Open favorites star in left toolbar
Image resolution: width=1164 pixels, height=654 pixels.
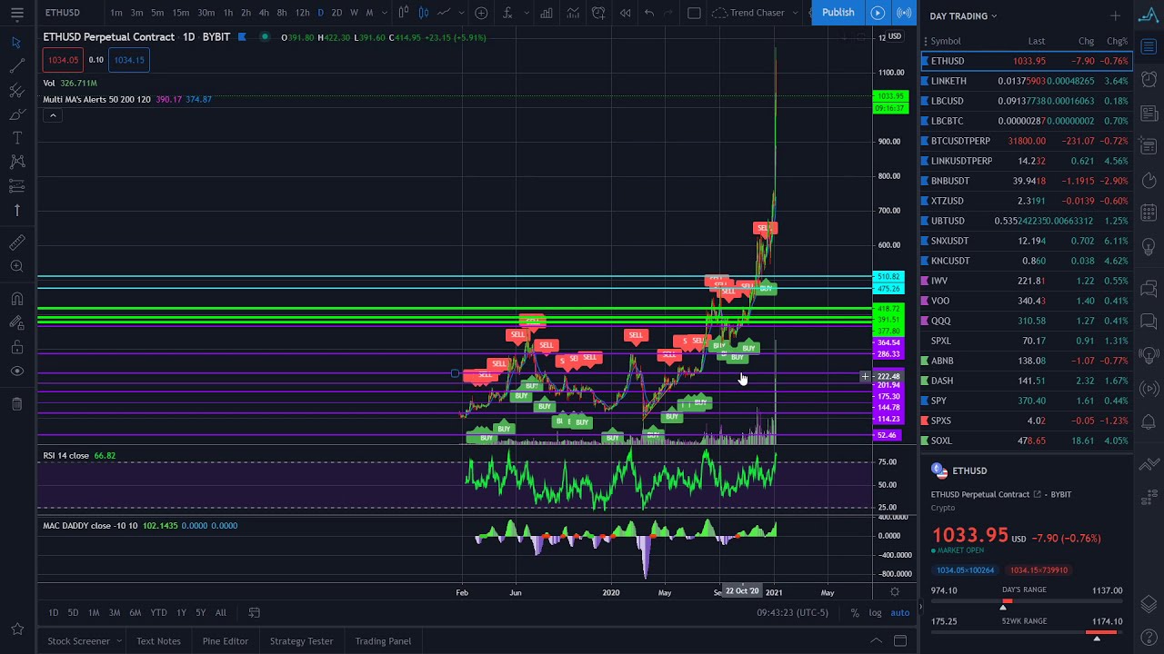click(x=16, y=629)
